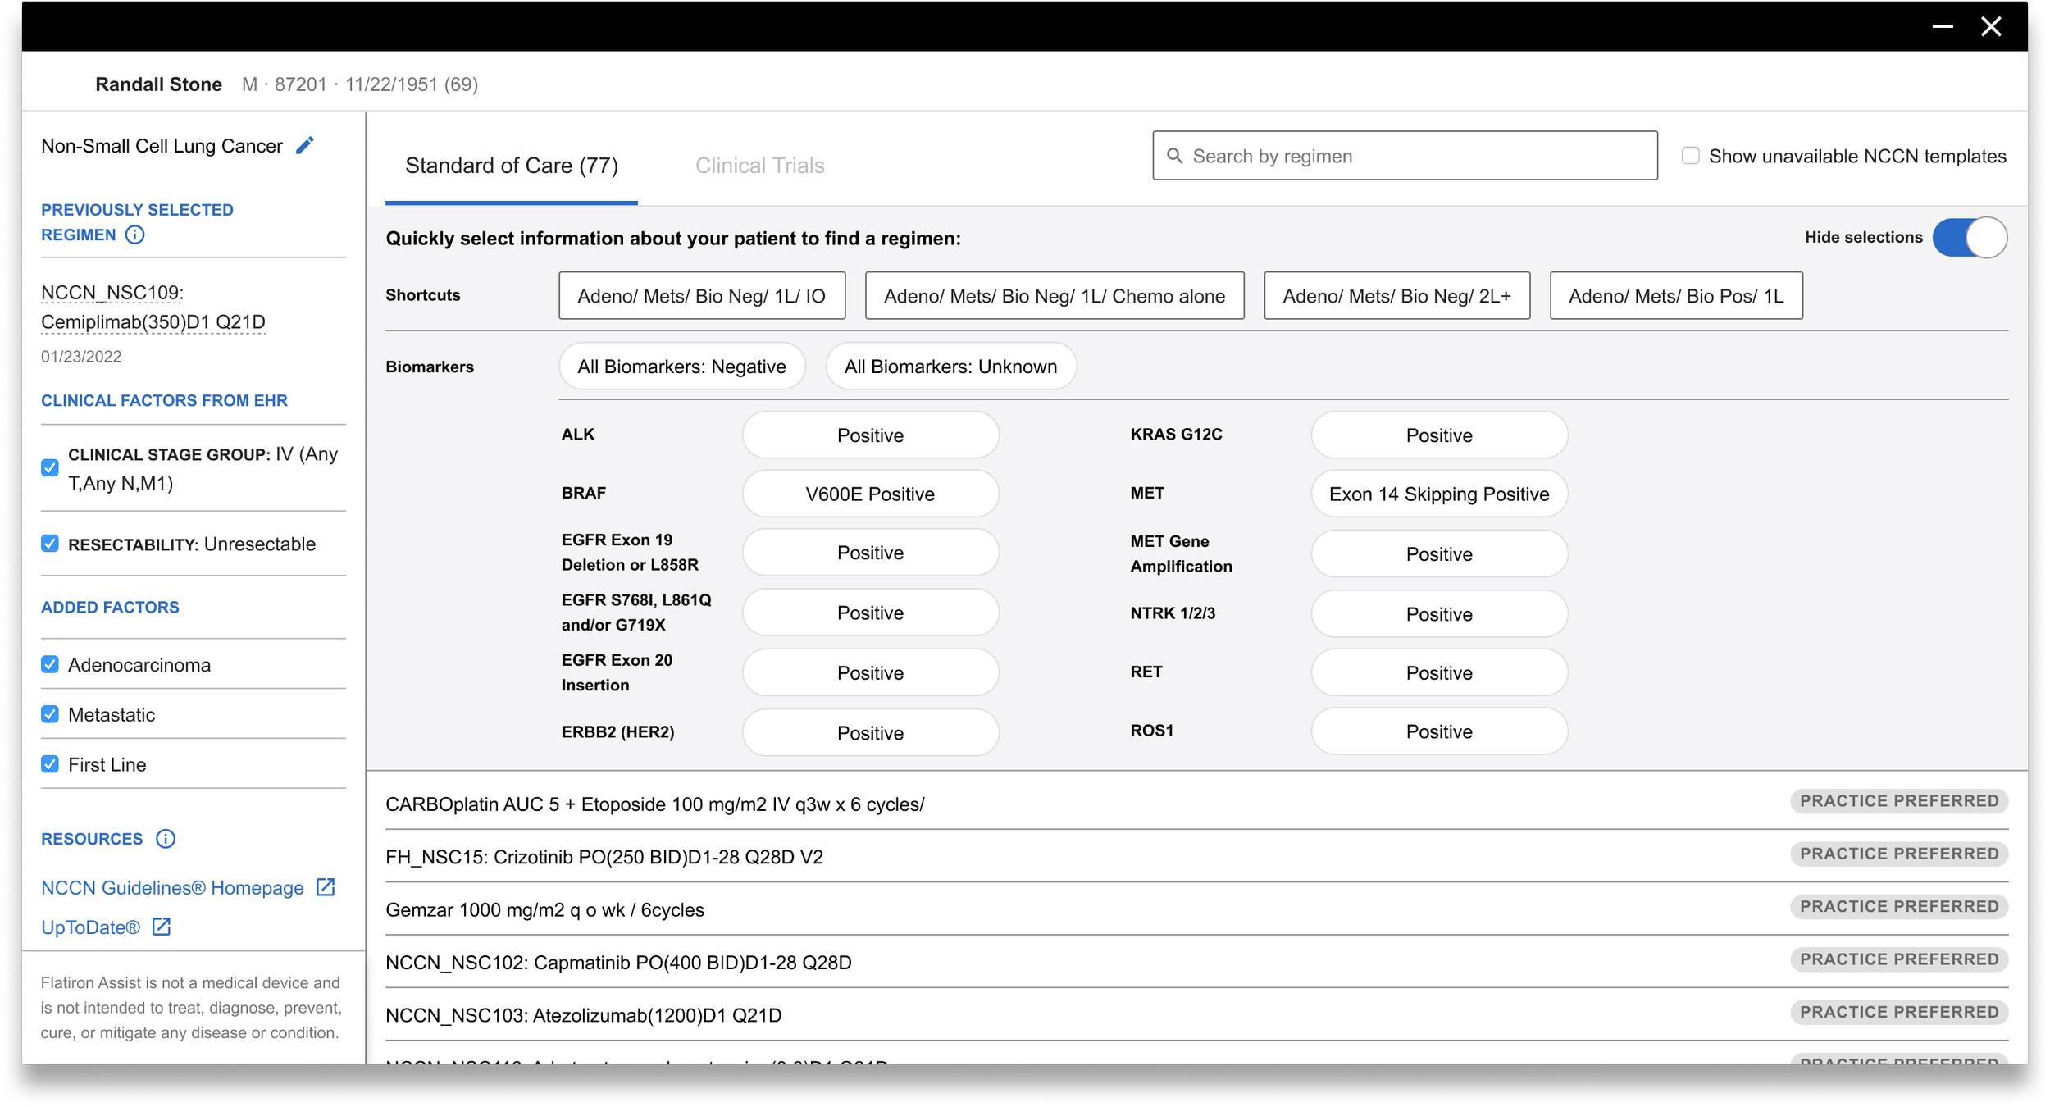Click Practice Preferred badge on Crizotinib row
2050x1107 pixels.
click(x=1899, y=854)
